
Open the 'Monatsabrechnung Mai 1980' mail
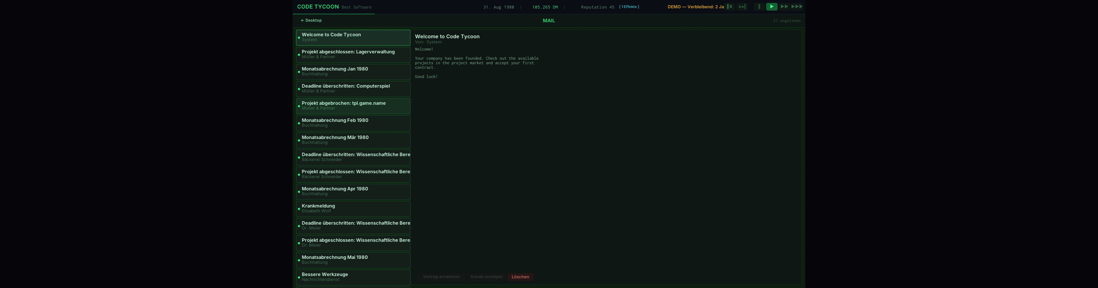click(x=353, y=260)
